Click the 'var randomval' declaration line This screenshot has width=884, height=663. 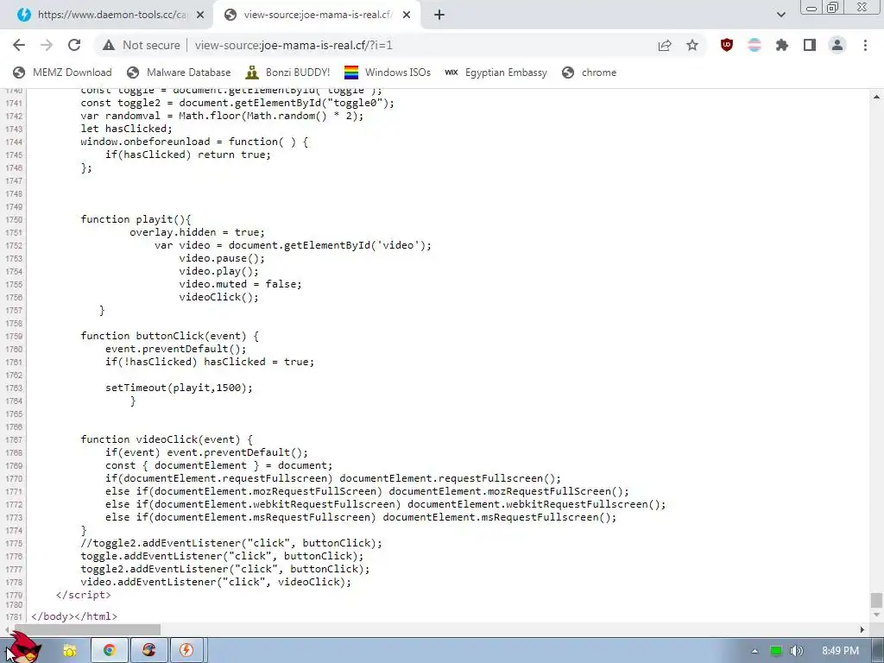tap(222, 116)
